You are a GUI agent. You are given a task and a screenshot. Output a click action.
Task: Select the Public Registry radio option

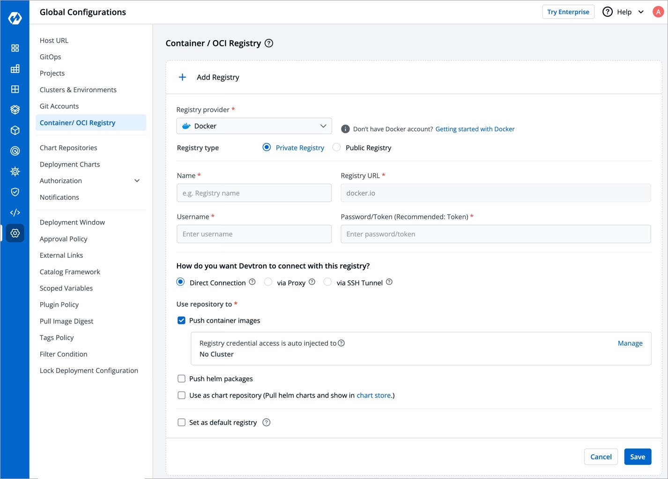tap(337, 147)
